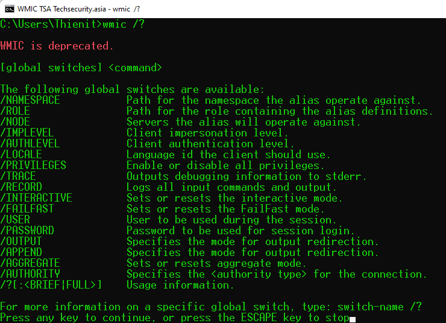Click the '/RECORD' switch entry

[x=21, y=187]
